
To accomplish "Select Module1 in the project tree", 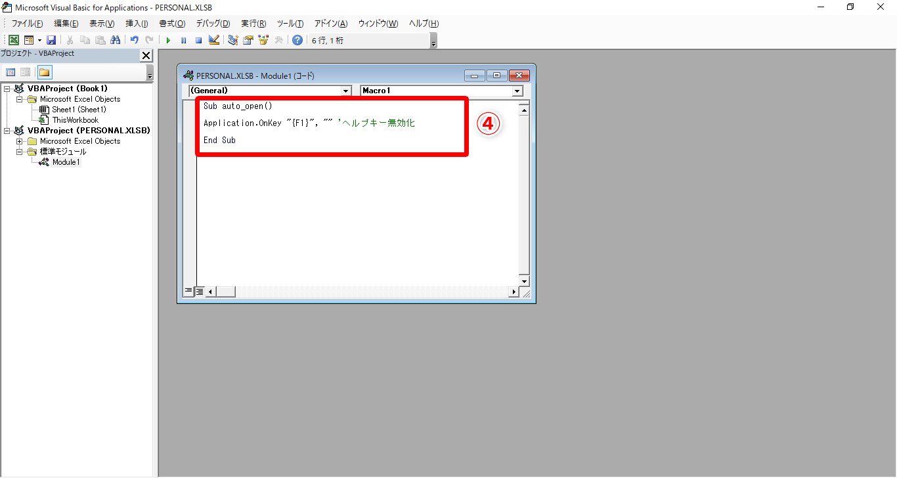I will point(66,162).
